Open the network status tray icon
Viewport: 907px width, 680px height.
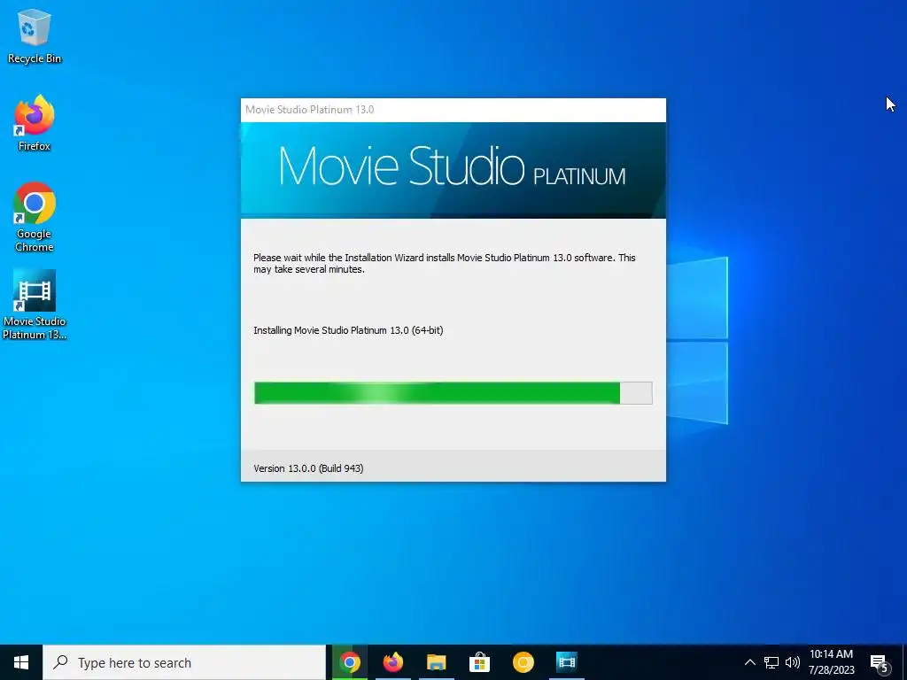(x=771, y=662)
